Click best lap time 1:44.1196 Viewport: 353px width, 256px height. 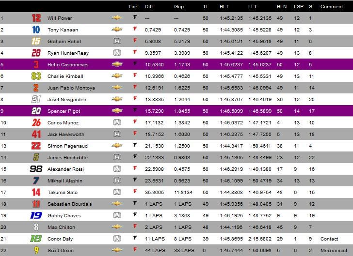click(x=231, y=227)
